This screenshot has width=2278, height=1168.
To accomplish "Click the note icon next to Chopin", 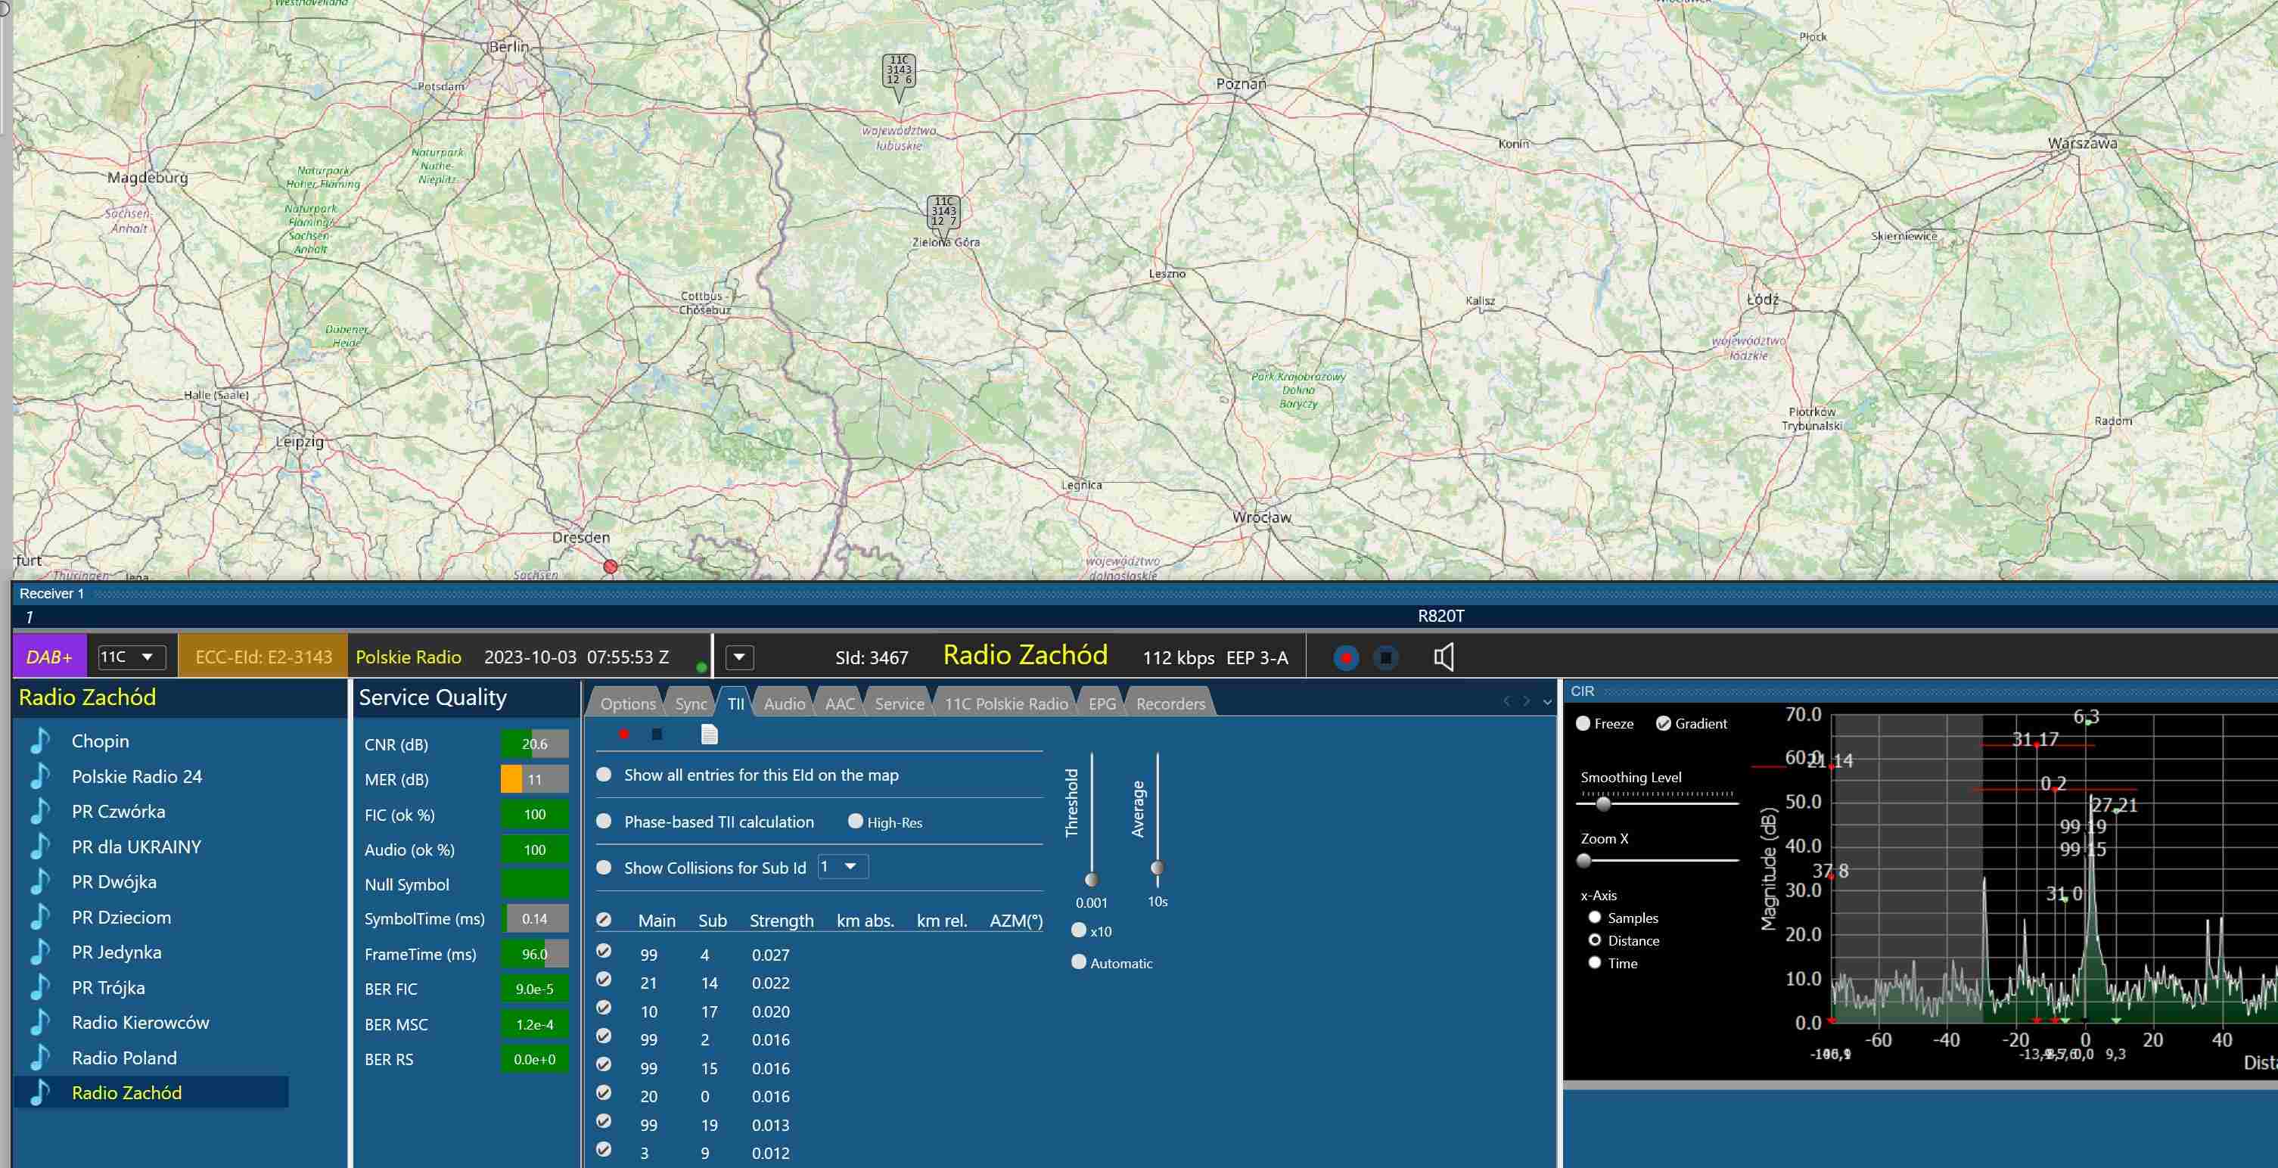I will [x=40, y=741].
